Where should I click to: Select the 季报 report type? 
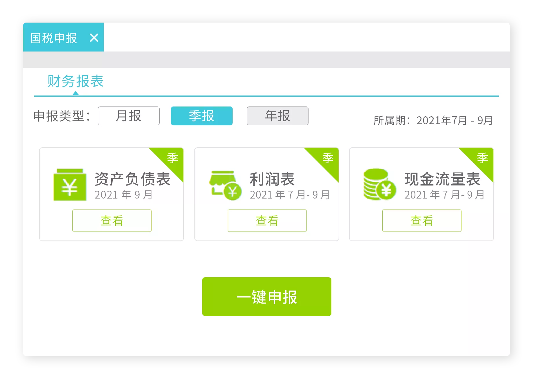click(202, 116)
